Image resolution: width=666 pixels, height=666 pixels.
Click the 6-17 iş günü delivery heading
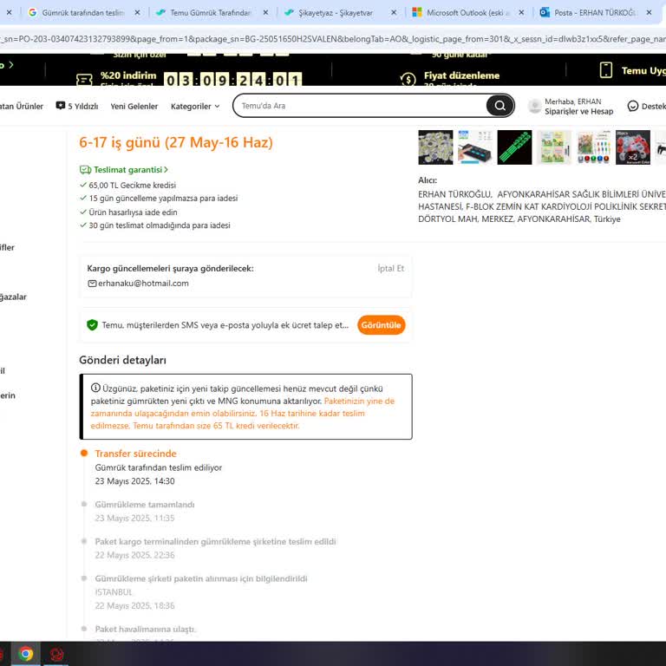tap(176, 142)
